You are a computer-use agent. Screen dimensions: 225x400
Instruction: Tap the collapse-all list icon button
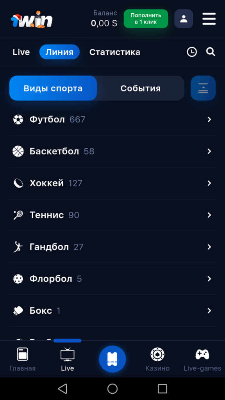(x=203, y=88)
